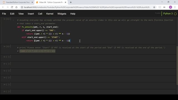Open the File menu
Viewport: 178px width, 100px height.
pyautogui.click(x=4, y=14)
